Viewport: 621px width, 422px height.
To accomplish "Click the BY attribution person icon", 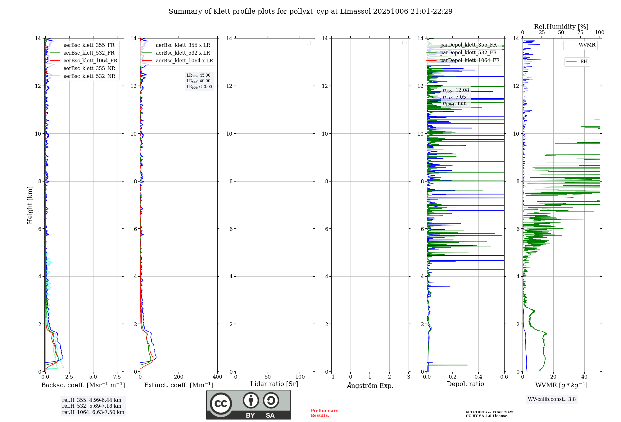I will (x=251, y=400).
